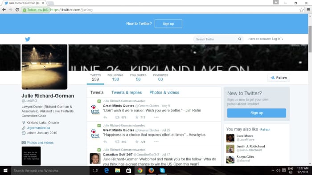Click the Julie Richard-Gorman profile name
Screen dimensions: 312x175
click(x=48, y=96)
